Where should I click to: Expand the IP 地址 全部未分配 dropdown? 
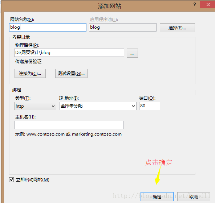[x=98, y=106]
